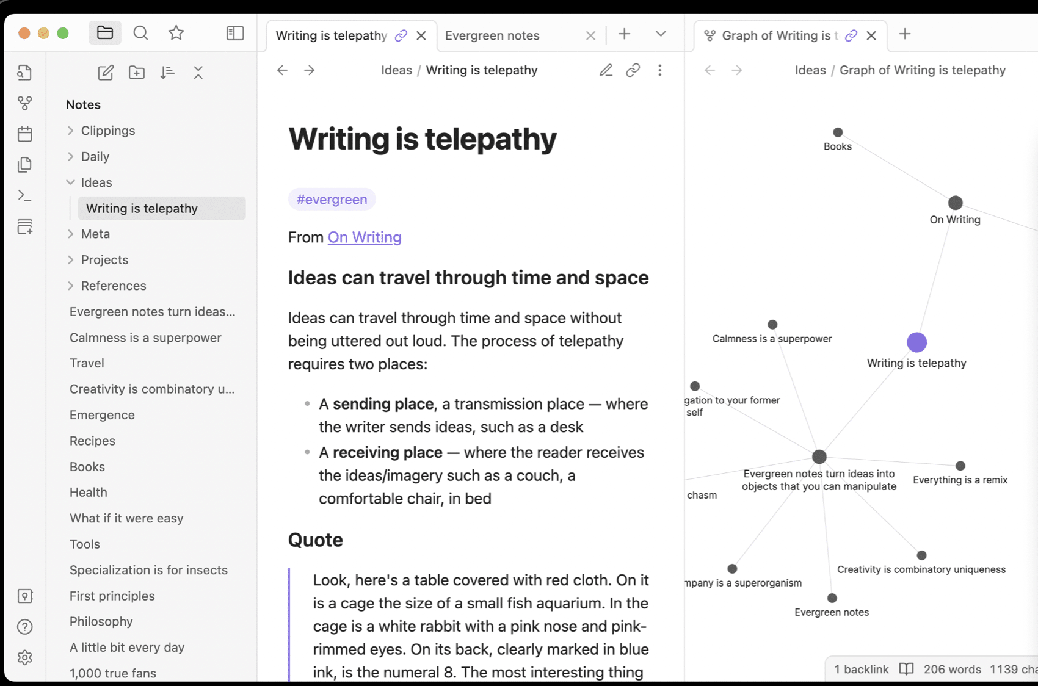Viewport: 1038px width, 686px height.
Task: Collapse all folders in the file explorer
Action: (x=198, y=72)
